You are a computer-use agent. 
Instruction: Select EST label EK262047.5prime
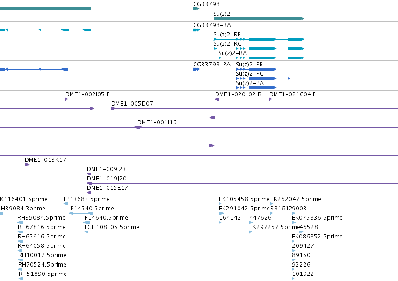(x=296, y=199)
